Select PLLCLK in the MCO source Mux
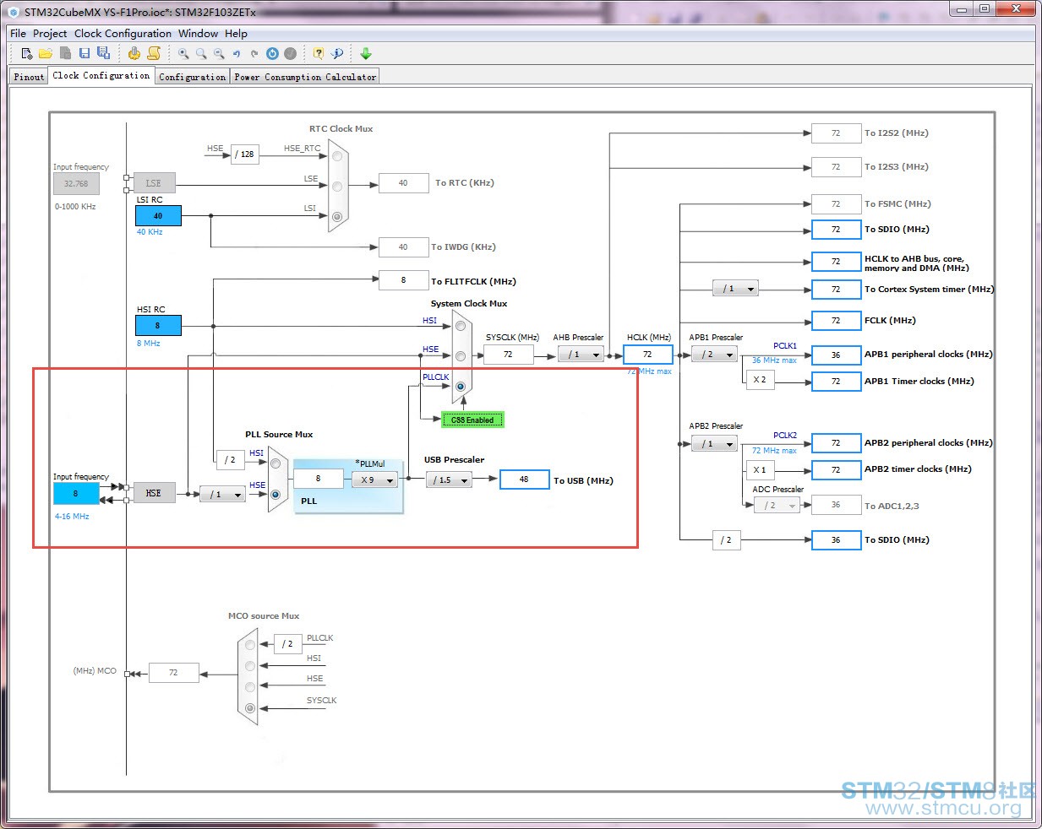This screenshot has width=1042, height=829. [250, 645]
